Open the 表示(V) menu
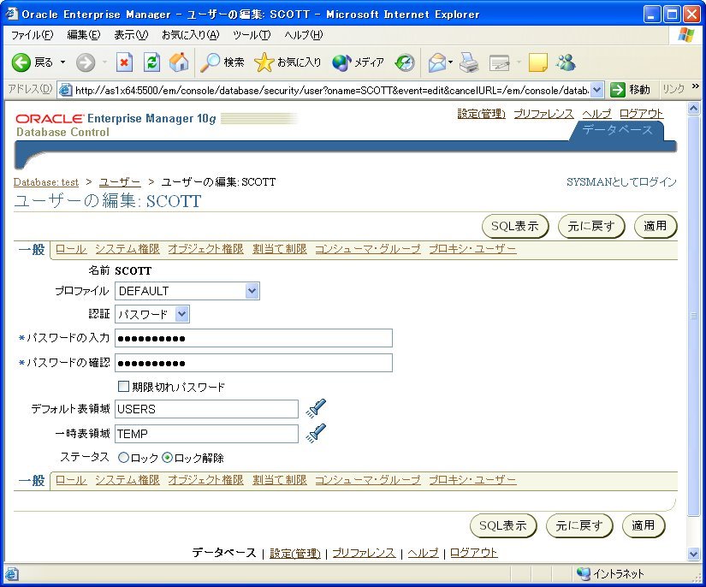The width and height of the screenshot is (706, 587). 131,35
